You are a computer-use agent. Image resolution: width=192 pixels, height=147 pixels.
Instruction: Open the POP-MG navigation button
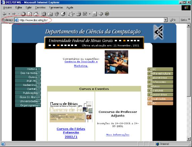(28, 81)
